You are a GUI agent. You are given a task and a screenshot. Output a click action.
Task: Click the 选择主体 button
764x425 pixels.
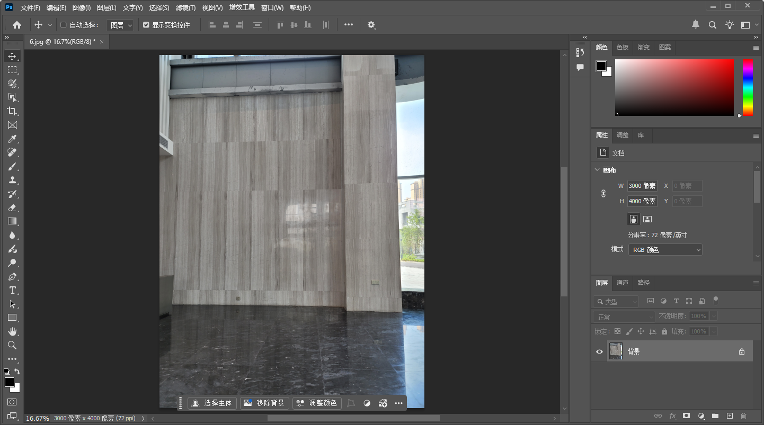click(x=212, y=403)
